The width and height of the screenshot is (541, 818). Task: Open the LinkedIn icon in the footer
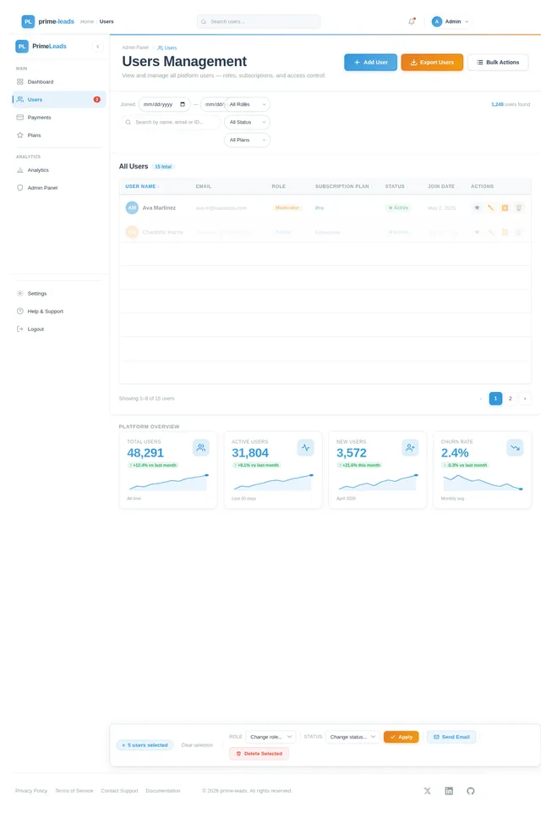(x=449, y=791)
